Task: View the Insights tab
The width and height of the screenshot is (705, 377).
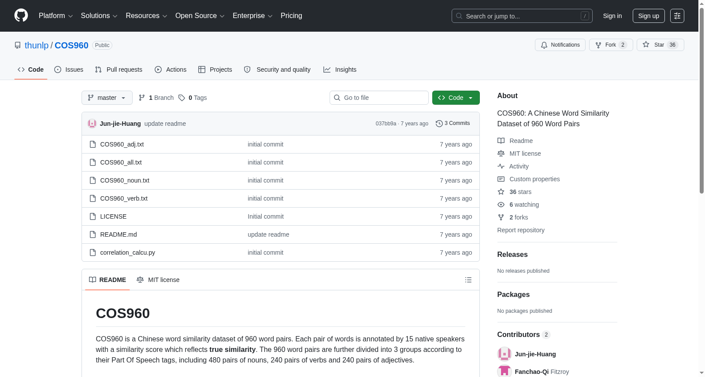Action: pos(340,70)
